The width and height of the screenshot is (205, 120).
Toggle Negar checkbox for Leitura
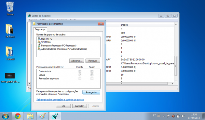(x=92, y=75)
